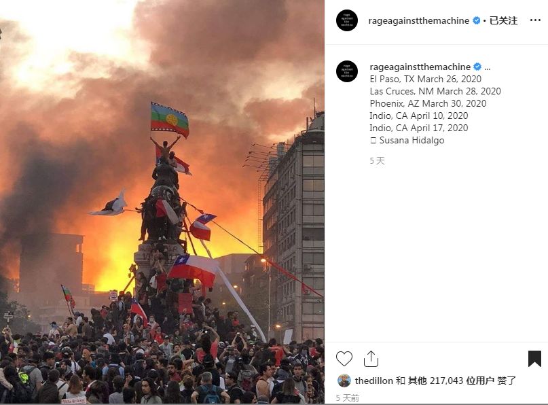This screenshot has width=548, height=405.
Task: Like the post with heart icon
Action: point(344,359)
